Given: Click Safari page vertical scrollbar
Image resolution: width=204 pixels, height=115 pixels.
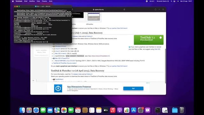Looking at the screenshot, I should [x=165, y=66].
